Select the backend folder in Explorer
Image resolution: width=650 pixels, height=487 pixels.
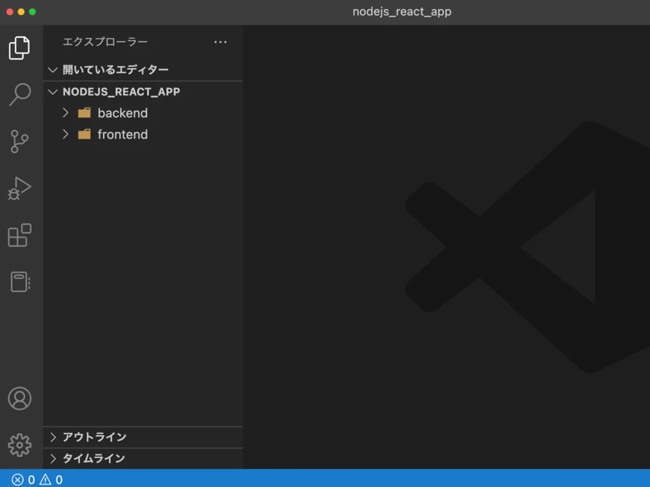click(x=122, y=113)
